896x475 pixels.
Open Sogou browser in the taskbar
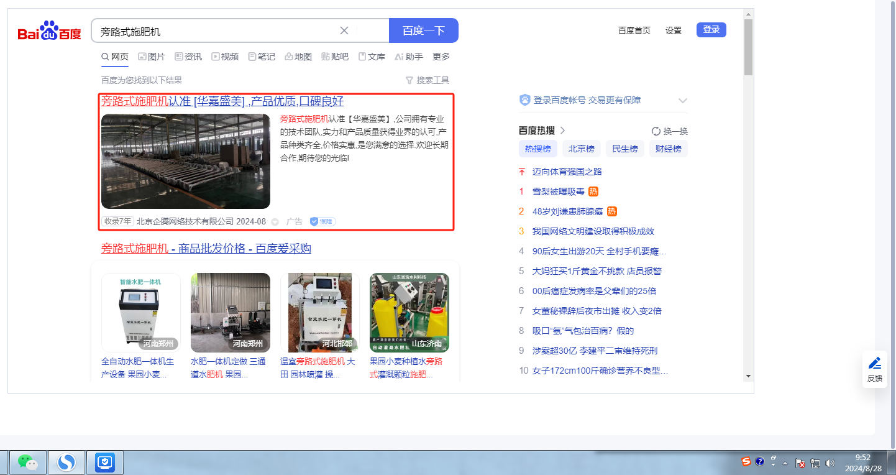(x=66, y=462)
